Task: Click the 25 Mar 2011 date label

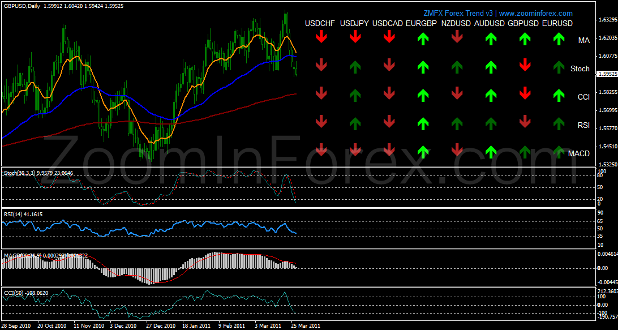Action: [305, 326]
